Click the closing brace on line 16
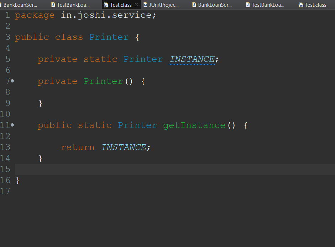 [x=18, y=181]
